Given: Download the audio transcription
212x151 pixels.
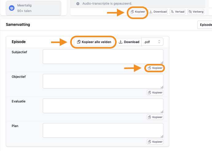Looking at the screenshot, I should [158, 12].
